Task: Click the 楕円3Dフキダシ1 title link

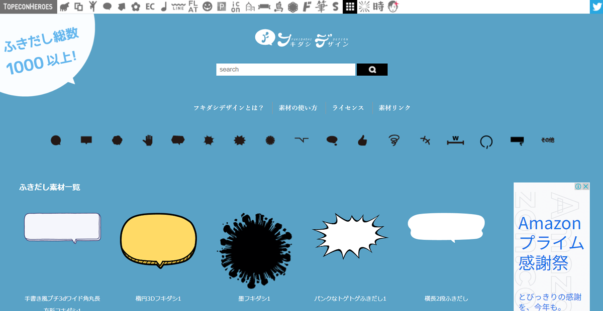Action: (158, 298)
